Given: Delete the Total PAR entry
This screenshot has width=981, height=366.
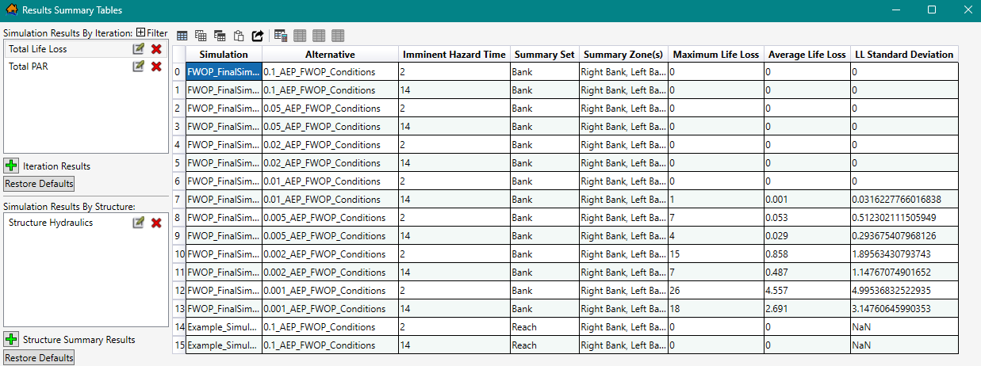Looking at the screenshot, I should tap(156, 67).
